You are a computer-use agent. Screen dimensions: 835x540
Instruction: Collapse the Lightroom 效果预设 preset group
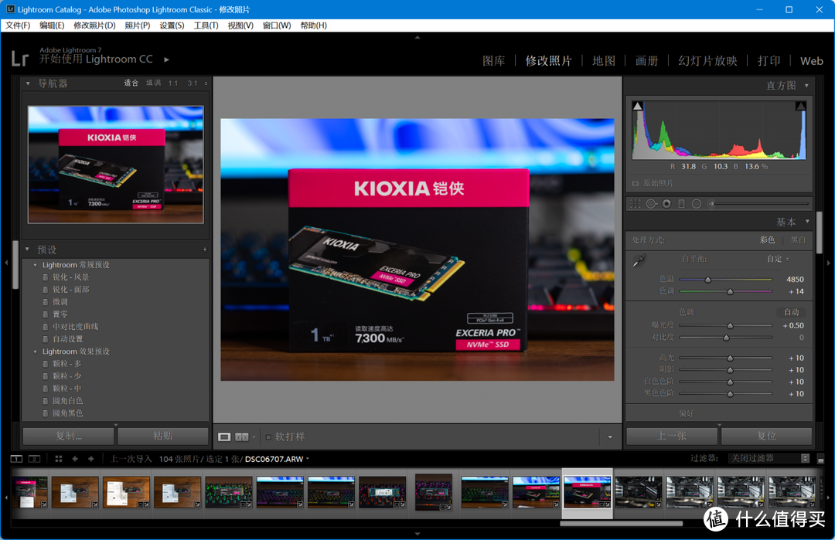tap(35, 351)
